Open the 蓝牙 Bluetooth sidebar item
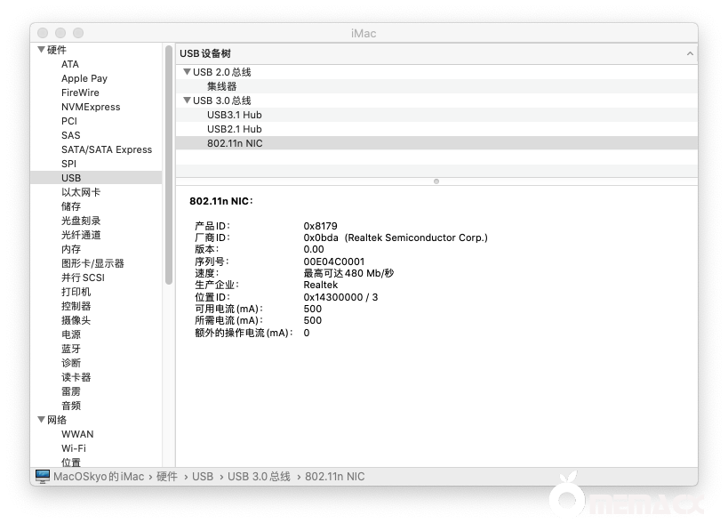Image resolution: width=728 pixels, height=523 pixels. 71,349
